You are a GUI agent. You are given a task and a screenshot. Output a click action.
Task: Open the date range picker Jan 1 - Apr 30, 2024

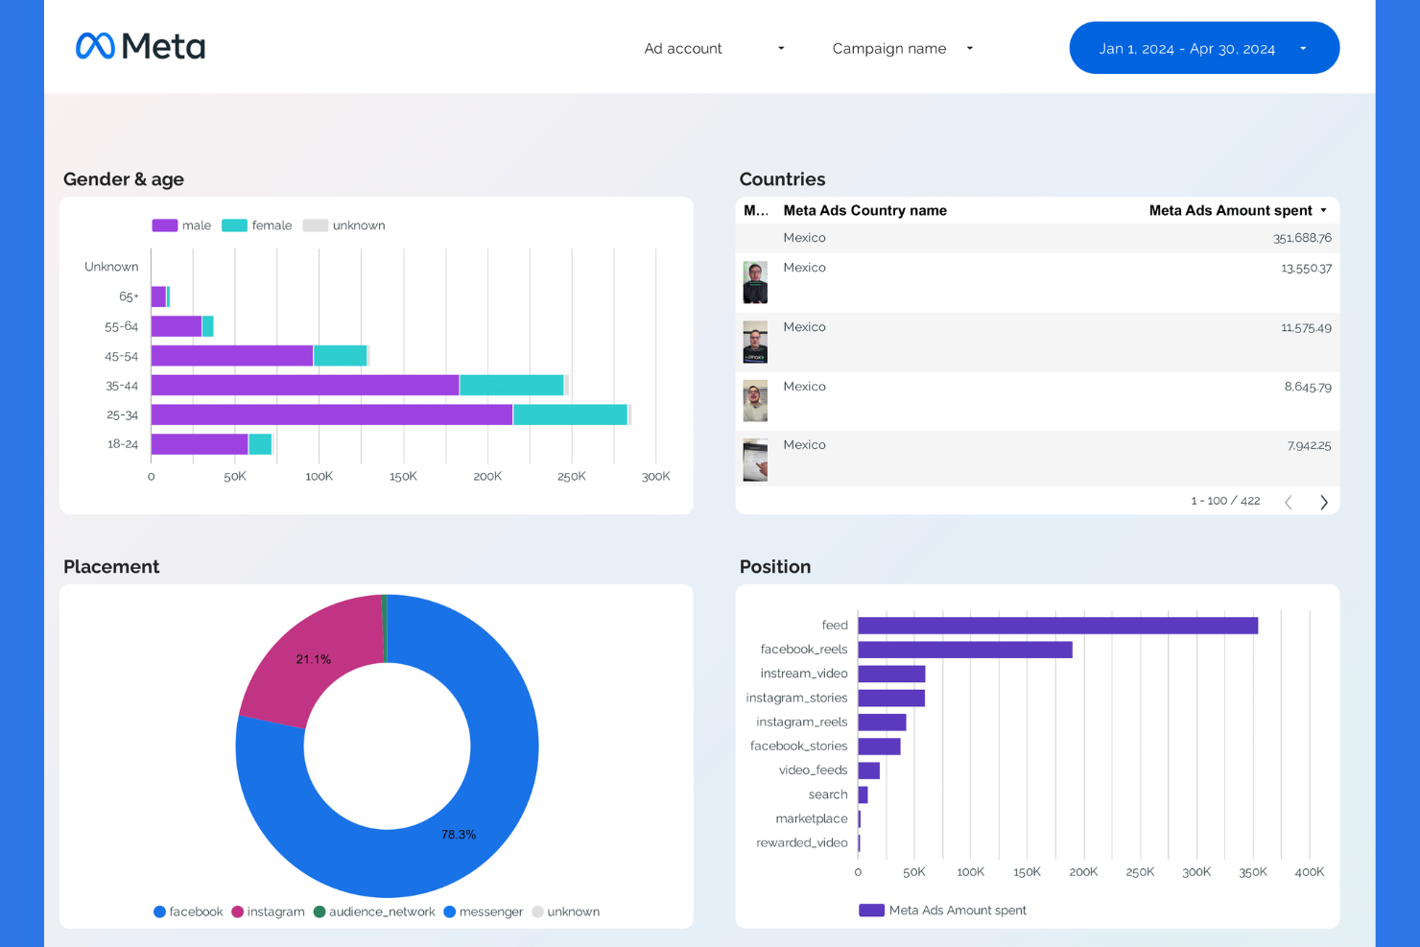tap(1204, 48)
